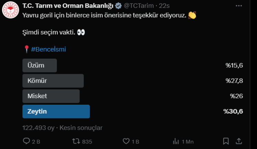257x149 pixels.
Task: Like the tweet with heart icon
Action: click(126, 141)
